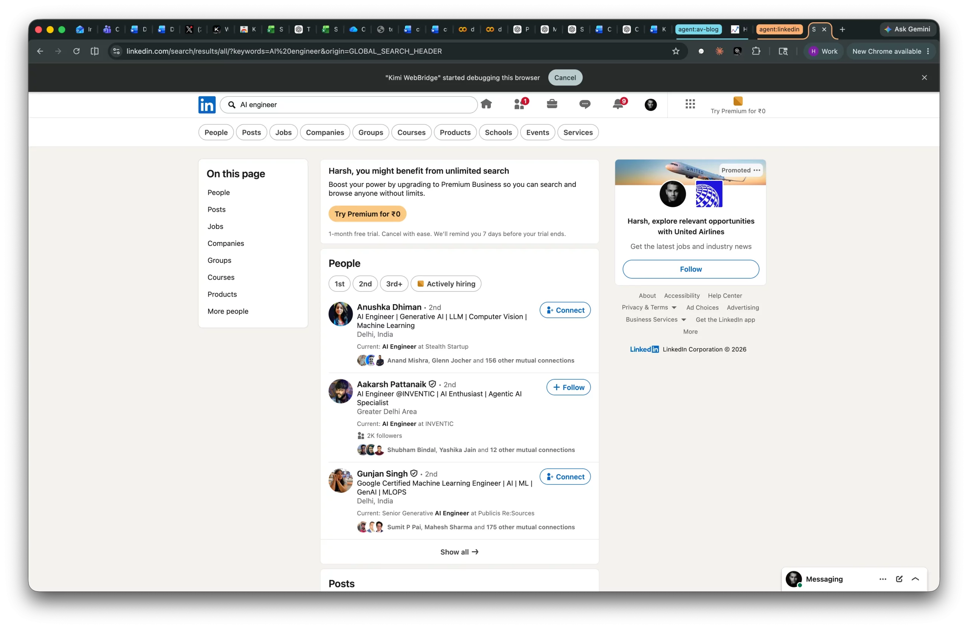Click the browser back arrow
The width and height of the screenshot is (968, 629).
click(x=40, y=51)
